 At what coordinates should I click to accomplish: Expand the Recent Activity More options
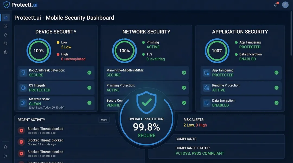tap(104, 119)
